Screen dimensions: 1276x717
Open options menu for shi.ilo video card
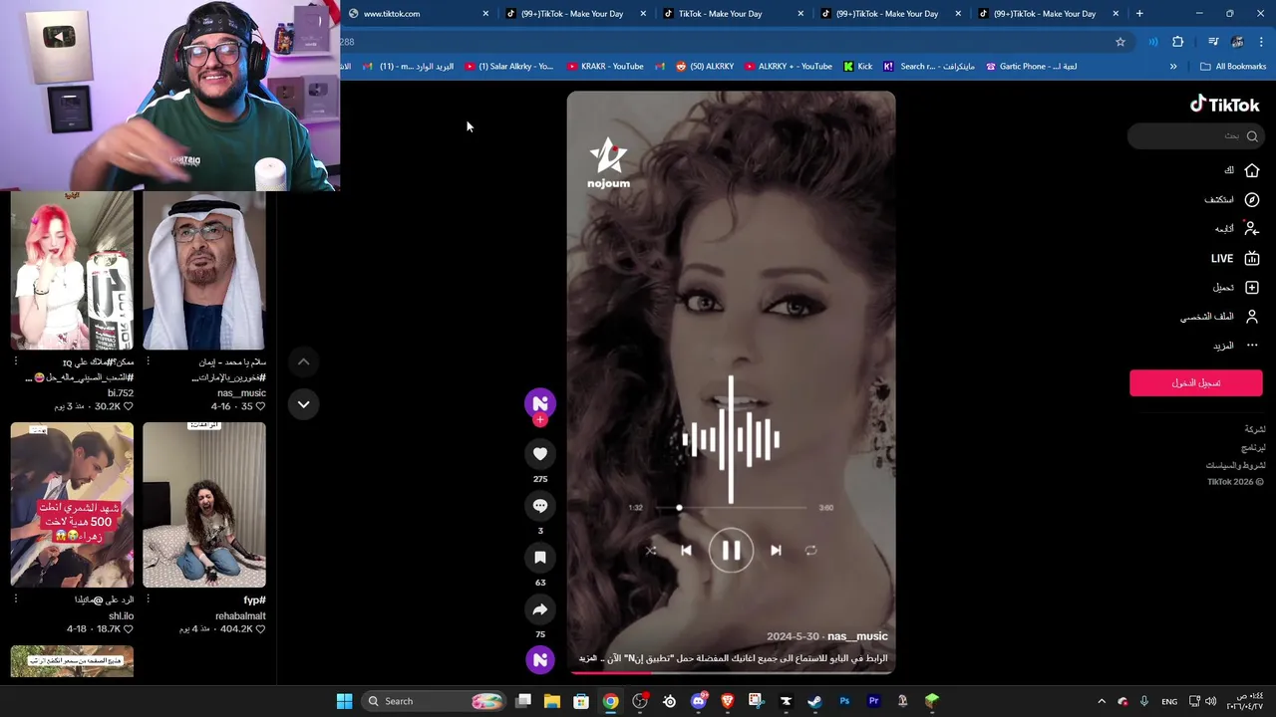click(x=16, y=599)
